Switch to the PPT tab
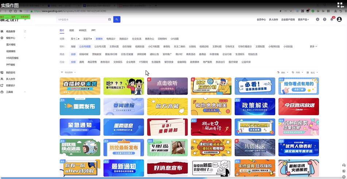The height and width of the screenshot is (179, 347). point(93,30)
